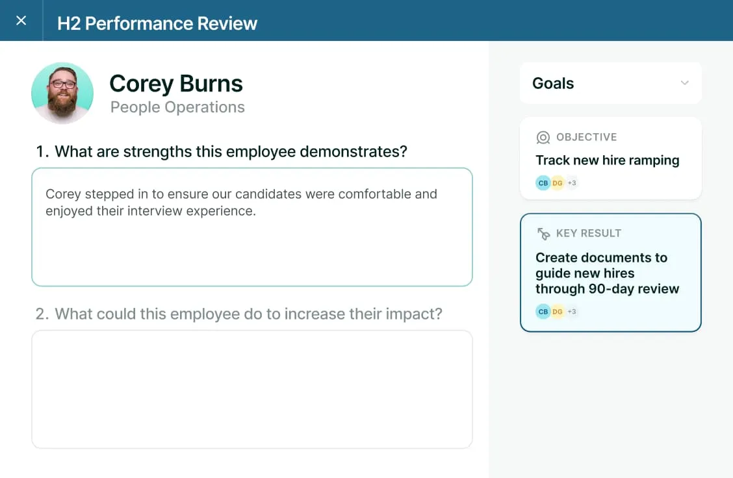The width and height of the screenshot is (733, 478).
Task: Click Corey Burns profile photo
Action: click(62, 93)
